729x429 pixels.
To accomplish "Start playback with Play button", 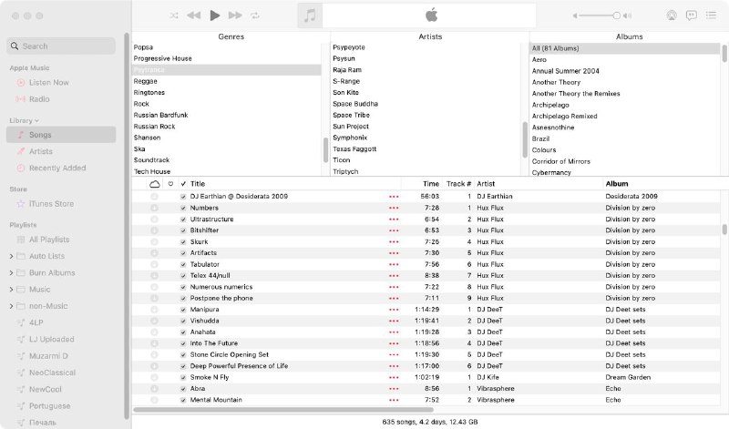I will tap(214, 15).
